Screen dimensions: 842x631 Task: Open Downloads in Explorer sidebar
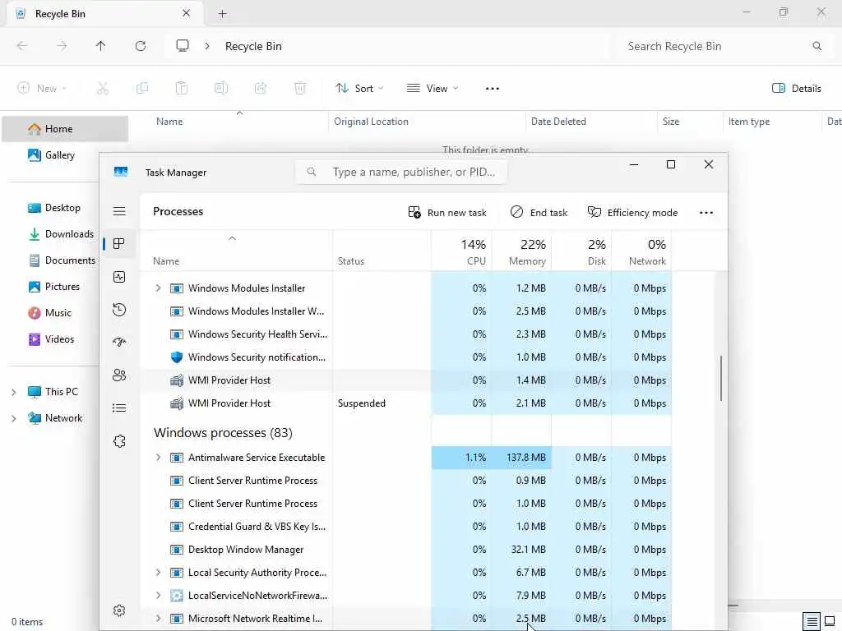(60, 234)
